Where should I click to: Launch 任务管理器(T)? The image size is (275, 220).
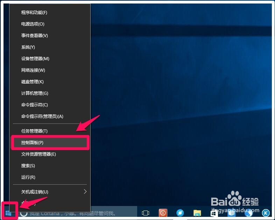pos(50,131)
